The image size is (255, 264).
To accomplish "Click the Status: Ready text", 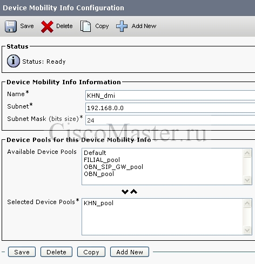I will 44,62.
